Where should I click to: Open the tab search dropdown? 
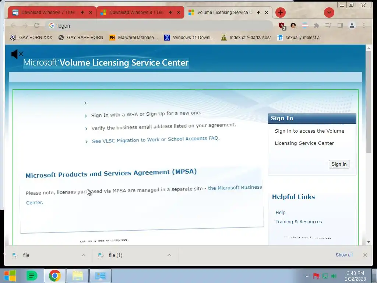[x=329, y=13]
